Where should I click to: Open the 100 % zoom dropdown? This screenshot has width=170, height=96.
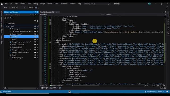(46, 86)
